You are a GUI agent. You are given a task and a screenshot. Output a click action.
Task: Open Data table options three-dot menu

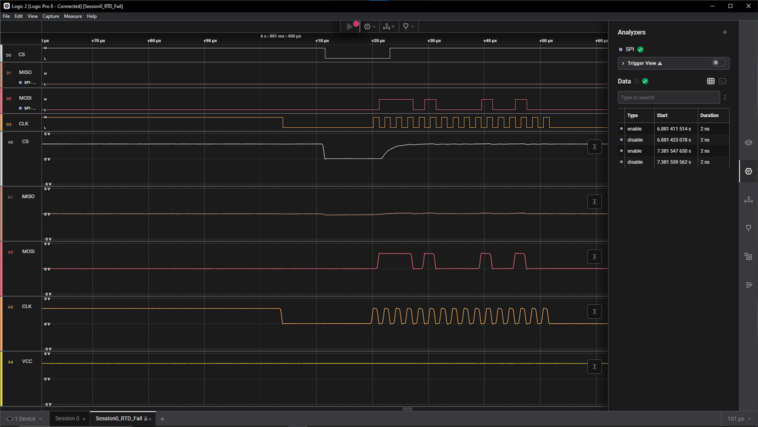coord(725,97)
